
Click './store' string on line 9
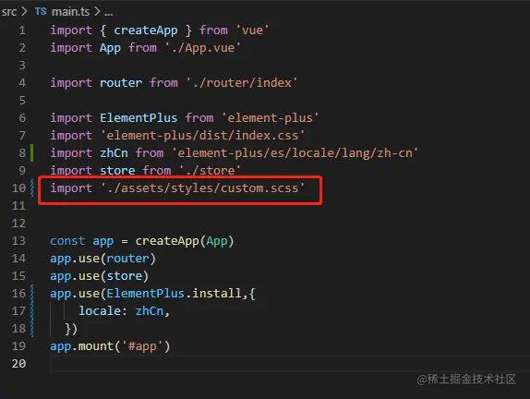[x=210, y=171]
